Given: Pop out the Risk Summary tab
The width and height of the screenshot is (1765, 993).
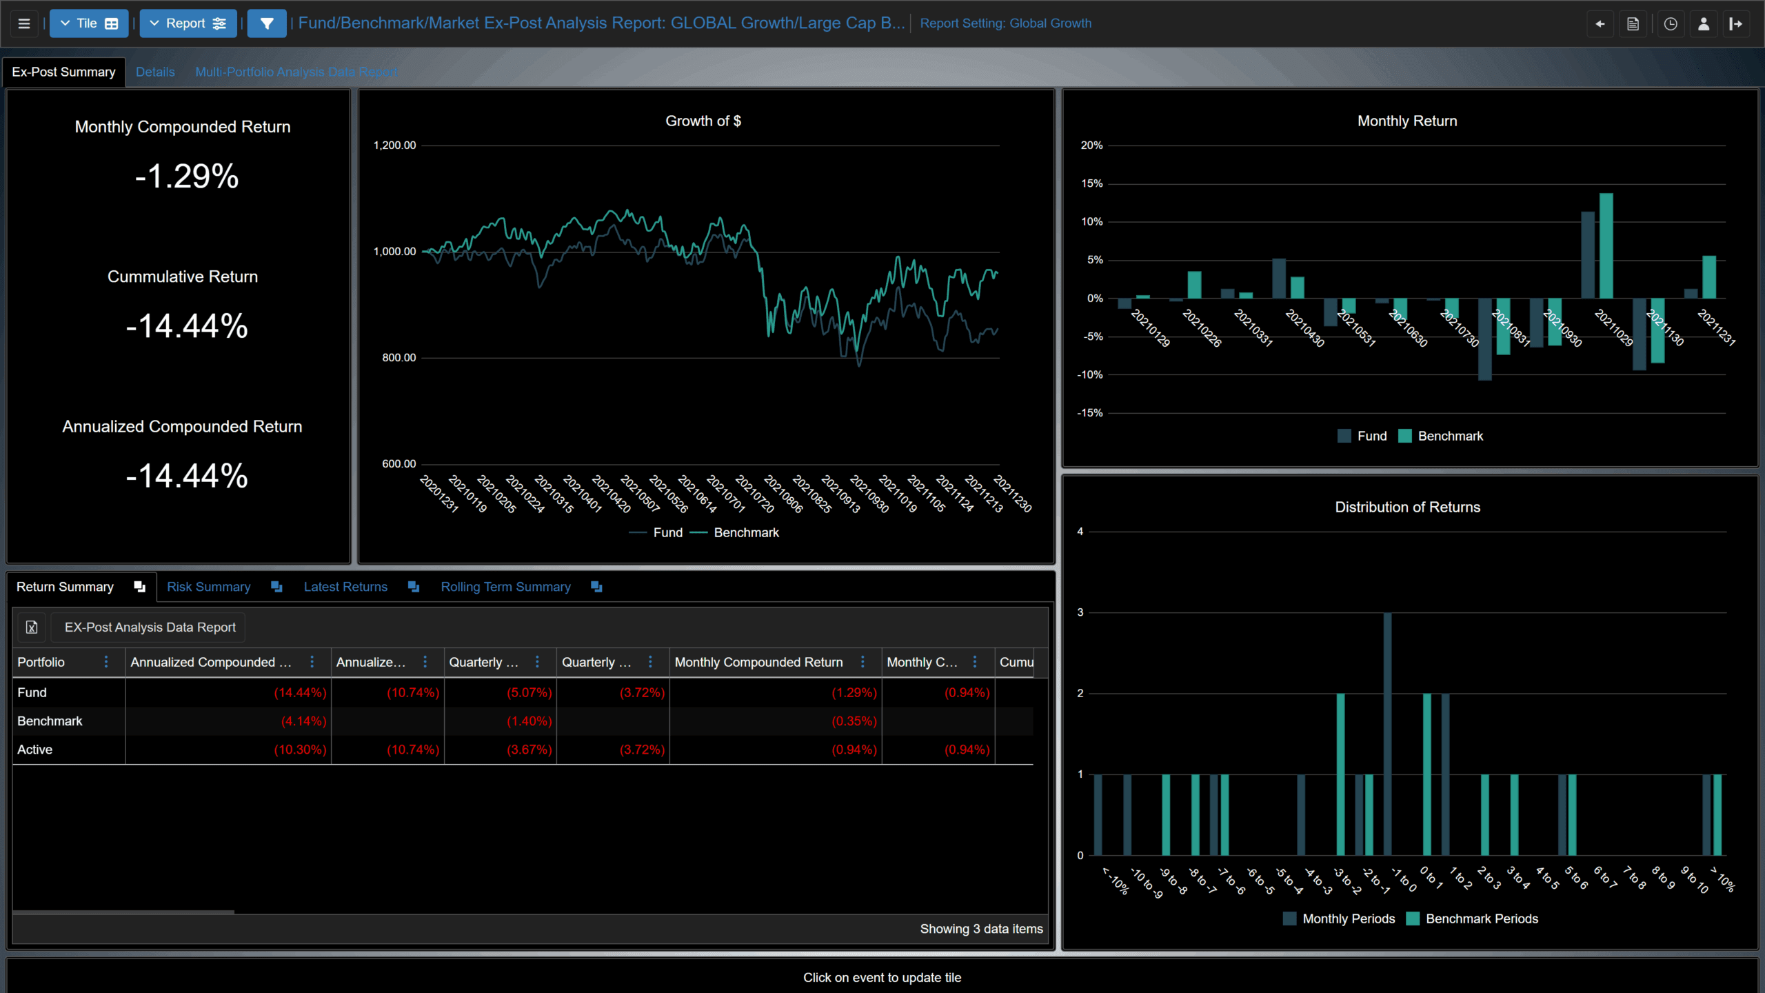Looking at the screenshot, I should [x=276, y=587].
